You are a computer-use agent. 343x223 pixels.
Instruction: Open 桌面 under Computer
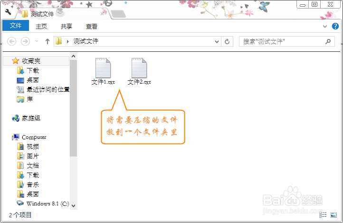(x=33, y=194)
